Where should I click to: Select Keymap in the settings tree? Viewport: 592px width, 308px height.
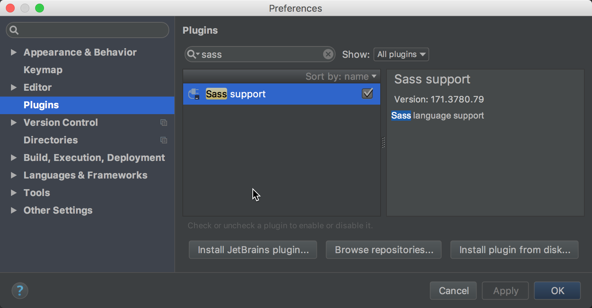point(43,70)
